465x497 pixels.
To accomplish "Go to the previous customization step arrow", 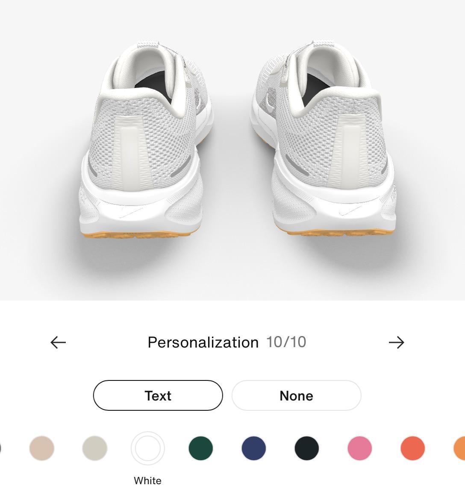I will (x=59, y=342).
